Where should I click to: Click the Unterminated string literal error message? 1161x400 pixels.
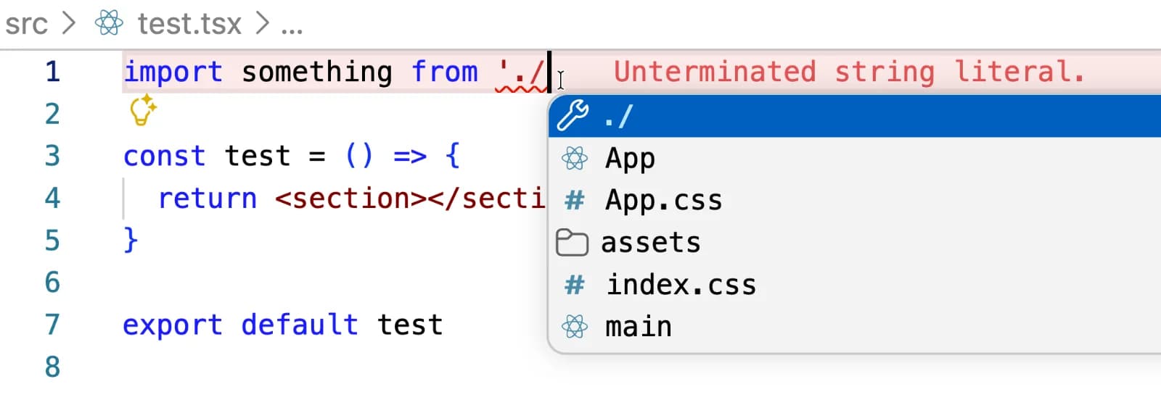849,72
